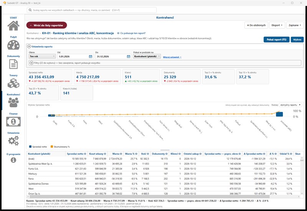307x211 pixels.
Task: Click info icon on Marża column header
Action: pyautogui.click(x=121, y=154)
